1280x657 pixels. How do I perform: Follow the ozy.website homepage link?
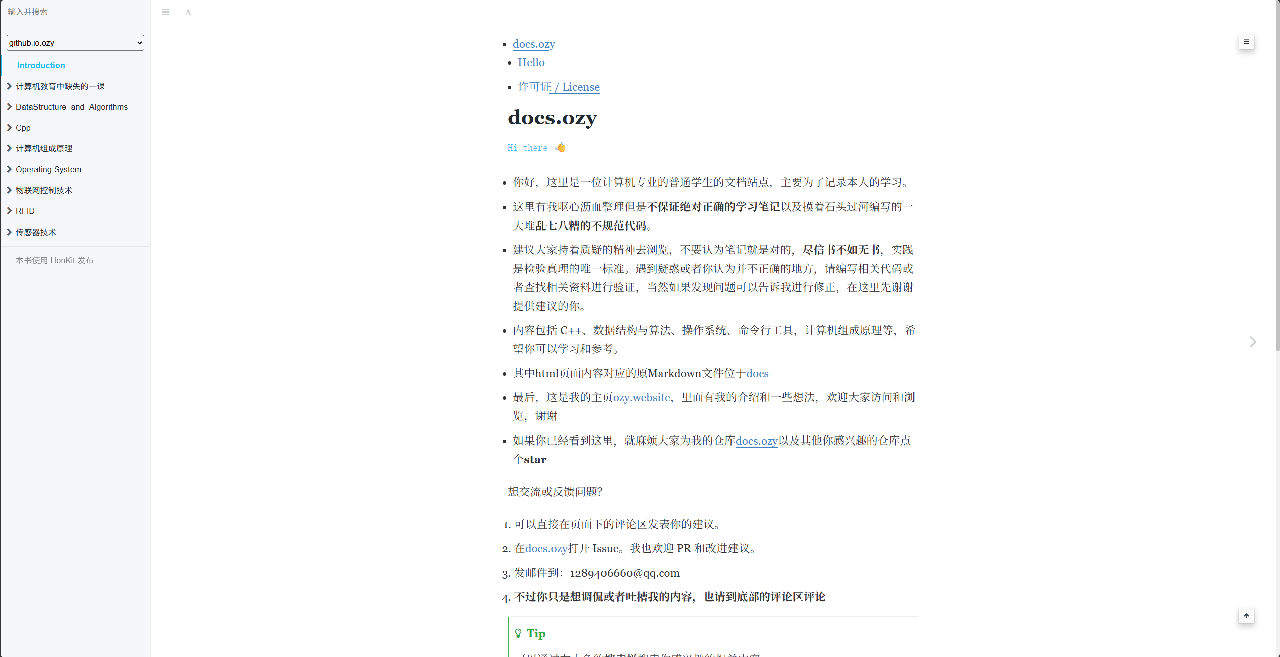click(641, 397)
